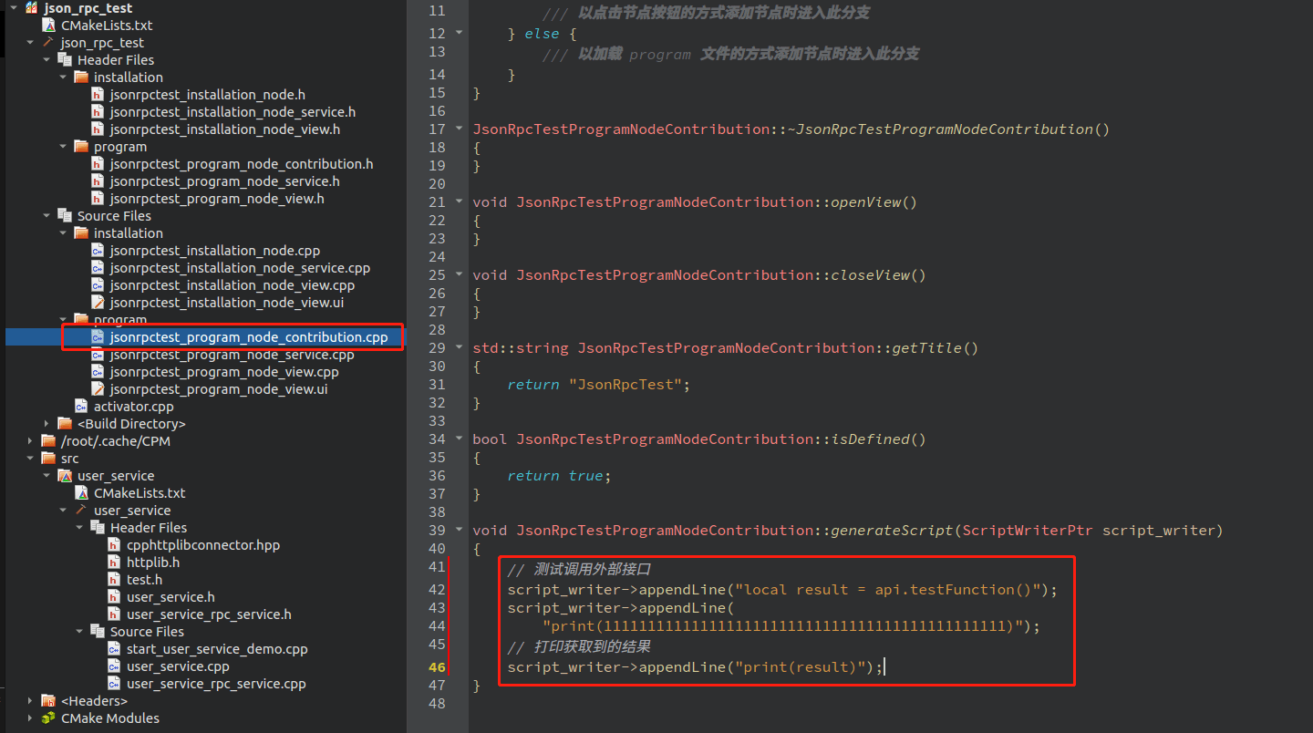Select jsonrpctest_program_node_contribution.cpp in tree
The image size is (1313, 733).
(248, 337)
